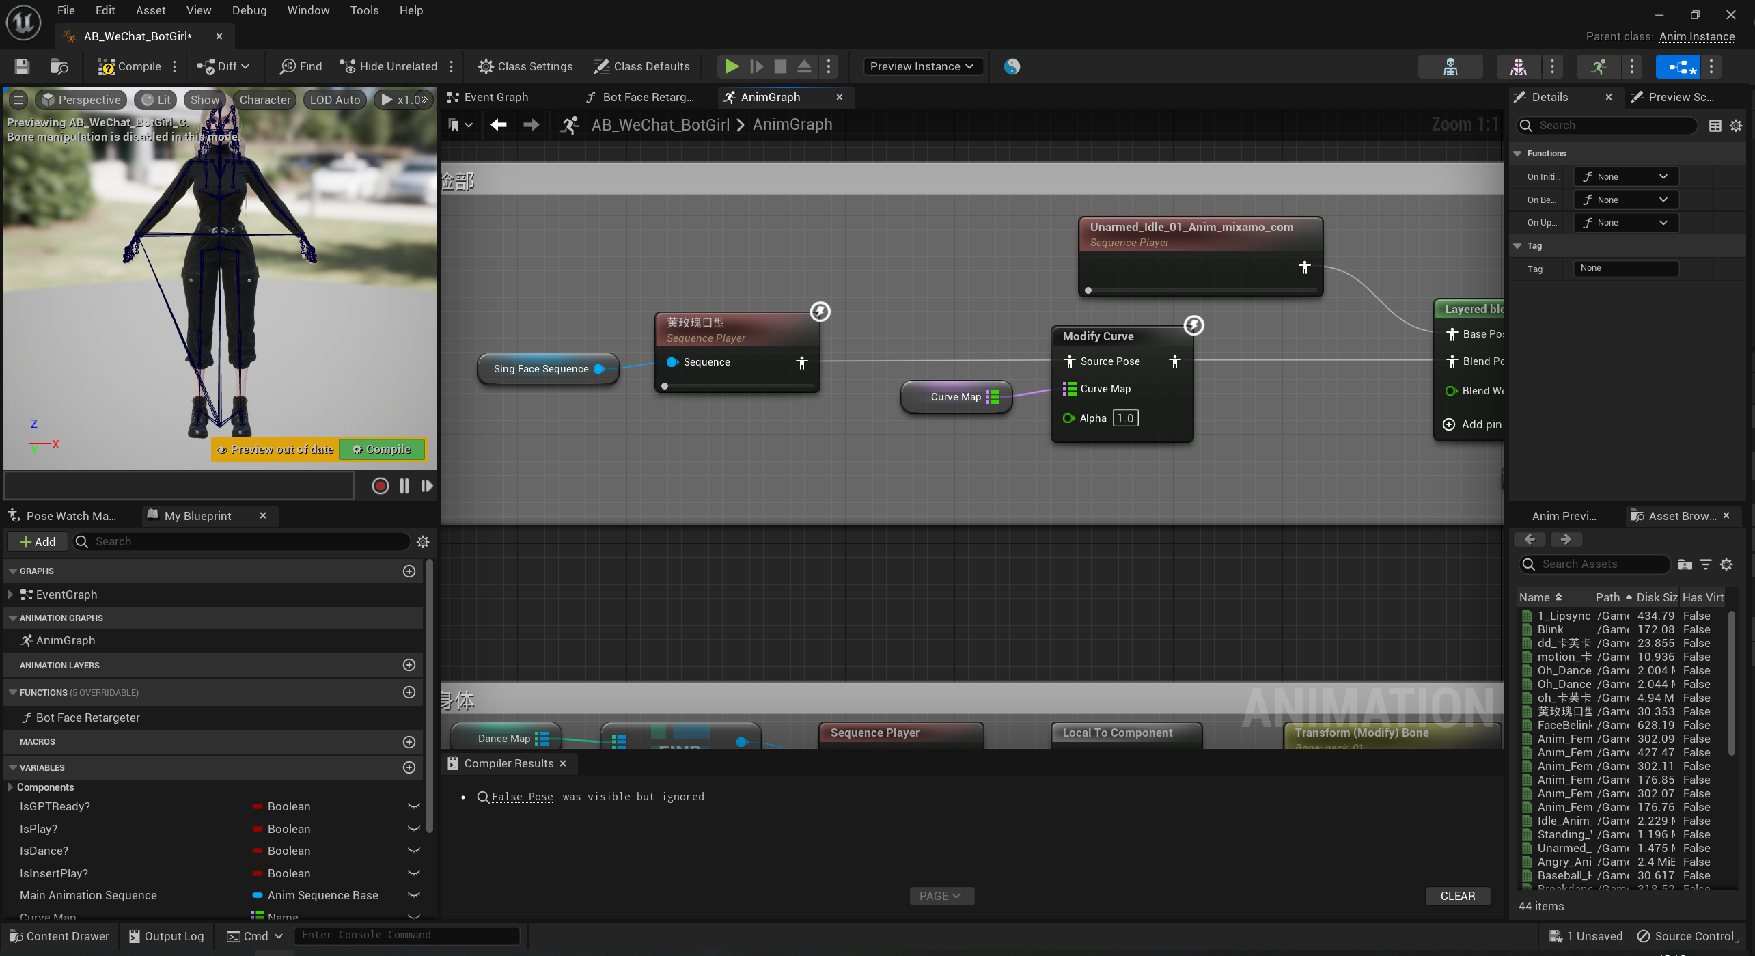Toggle visibility eye for IsGPTReady? variable

point(414,806)
